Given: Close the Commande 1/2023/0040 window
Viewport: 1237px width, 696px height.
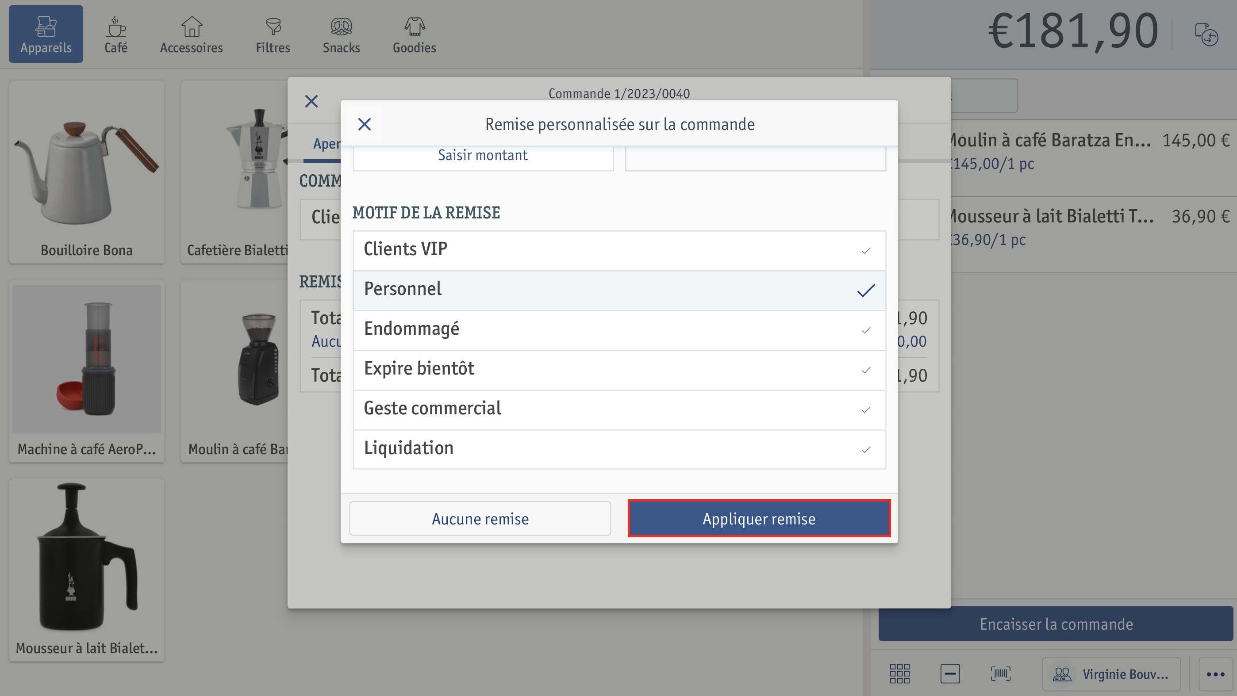Looking at the screenshot, I should point(311,101).
